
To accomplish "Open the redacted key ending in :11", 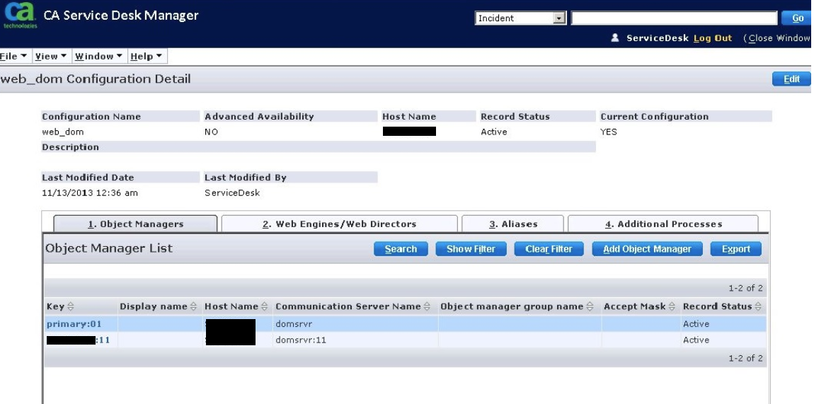I will coord(79,340).
